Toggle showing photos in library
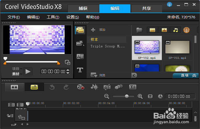The width and height of the screenshot is (200, 129). point(164,30)
